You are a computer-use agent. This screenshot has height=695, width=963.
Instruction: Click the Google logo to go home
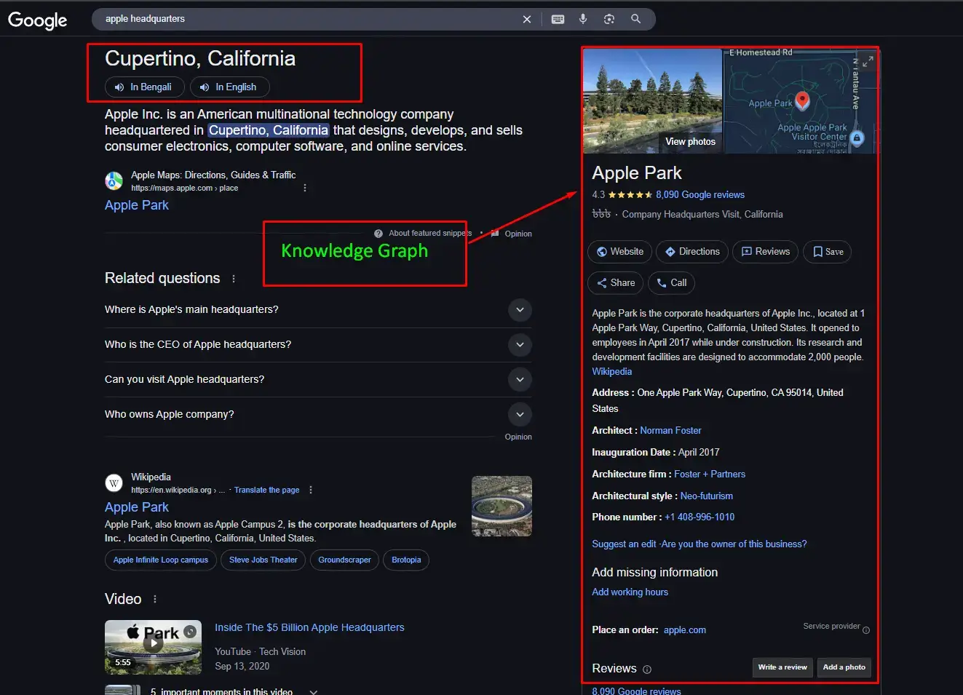tap(37, 20)
